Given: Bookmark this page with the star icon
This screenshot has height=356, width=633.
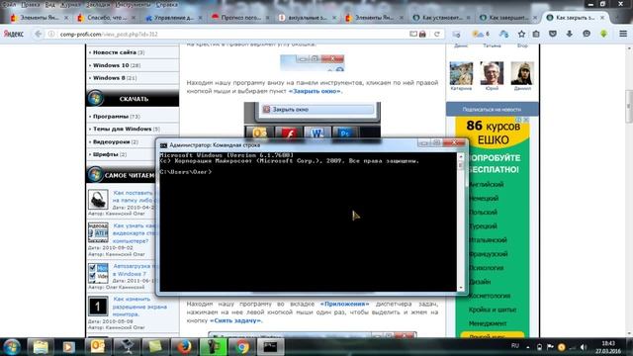Looking at the screenshot, I should point(521,34).
